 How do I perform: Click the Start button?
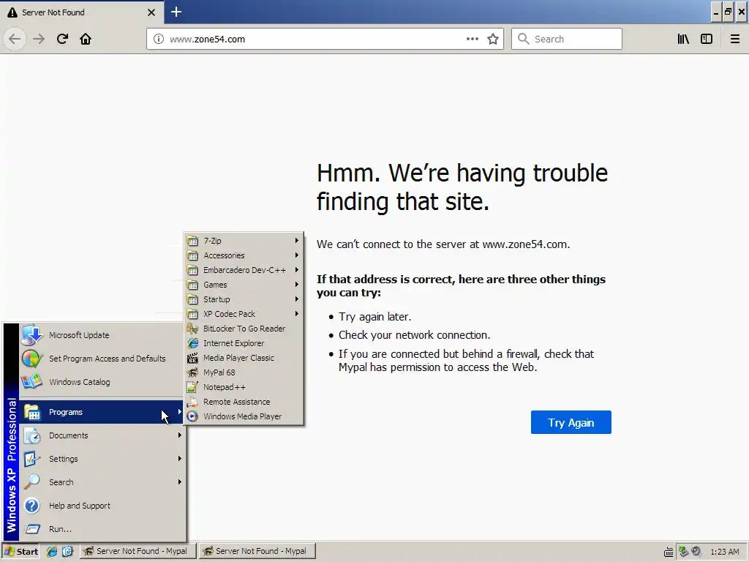point(21,552)
